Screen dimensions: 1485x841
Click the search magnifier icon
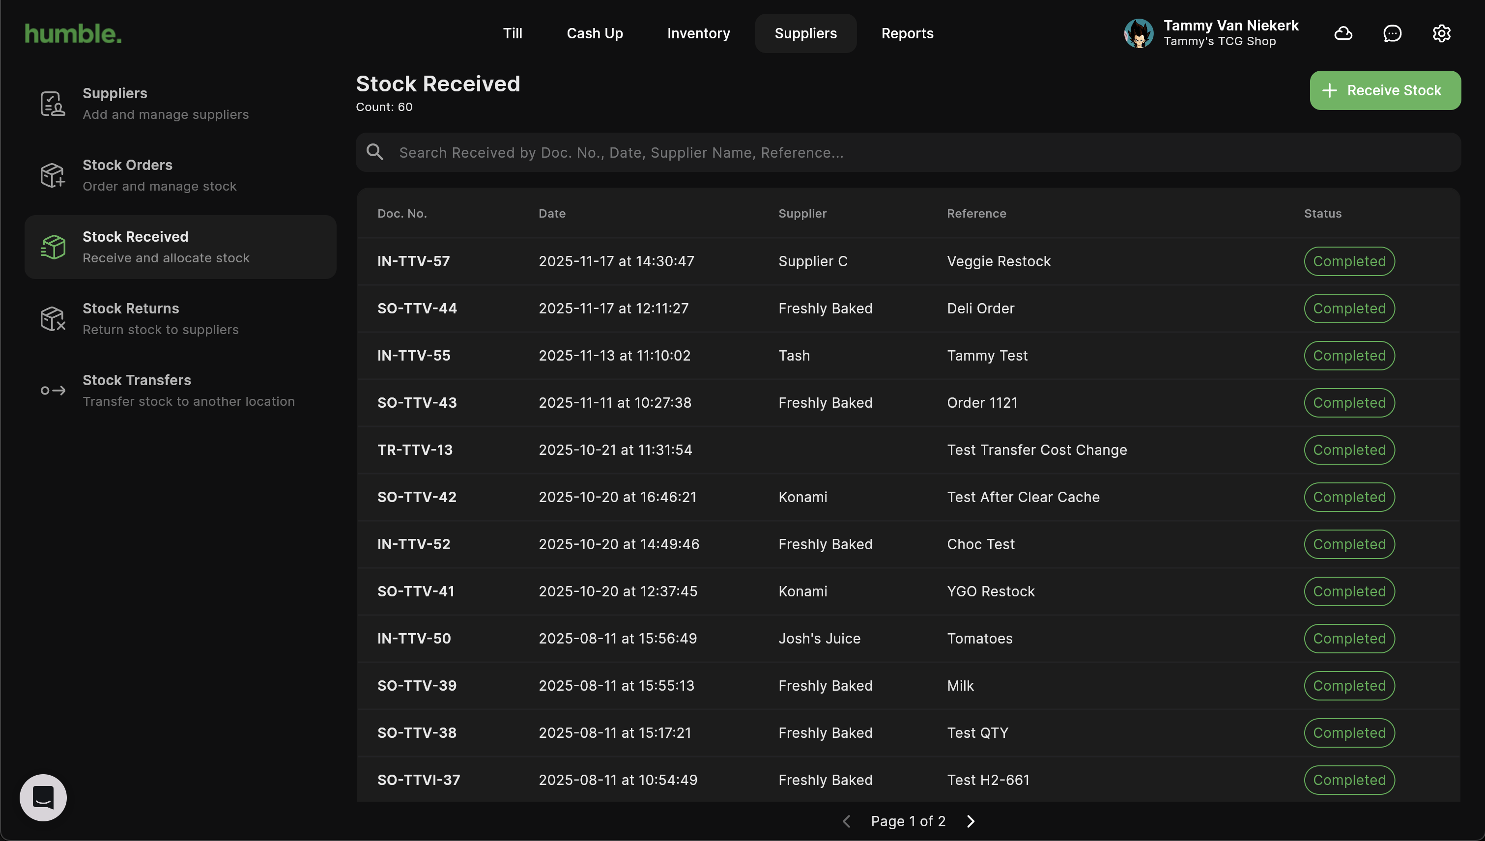pos(375,152)
